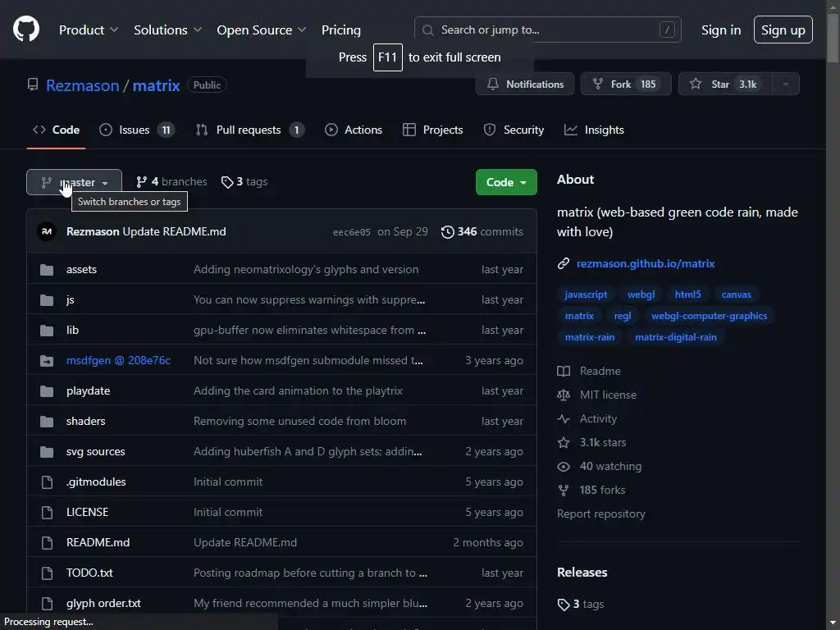Viewport: 840px width, 630px height.
Task: Click the Rezmason avatar in commit row
Action: pos(47,231)
